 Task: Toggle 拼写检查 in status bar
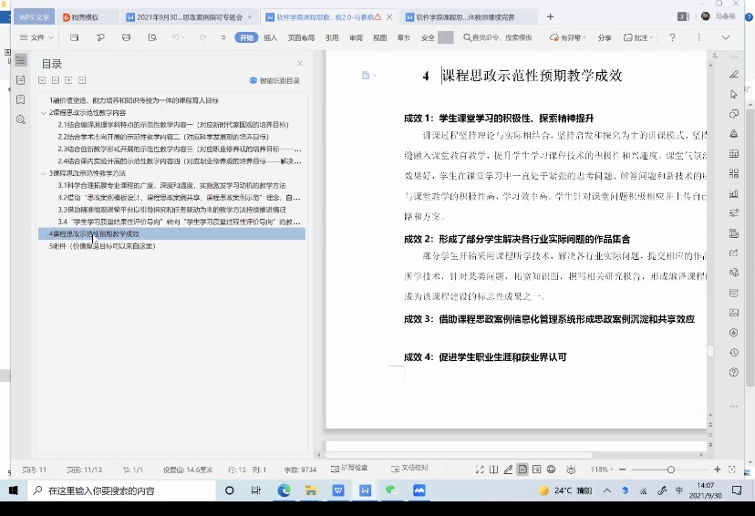350,469
